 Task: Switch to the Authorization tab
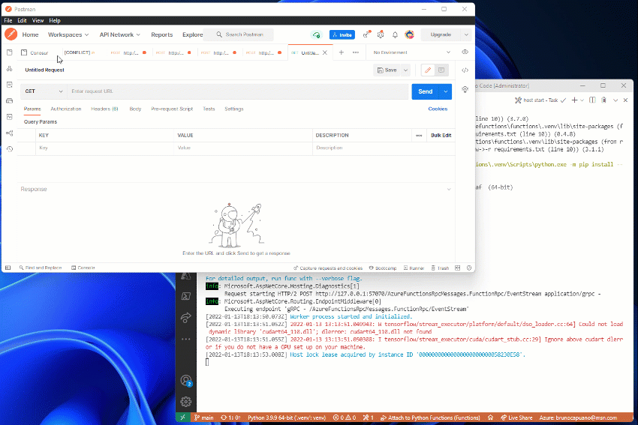[66, 109]
